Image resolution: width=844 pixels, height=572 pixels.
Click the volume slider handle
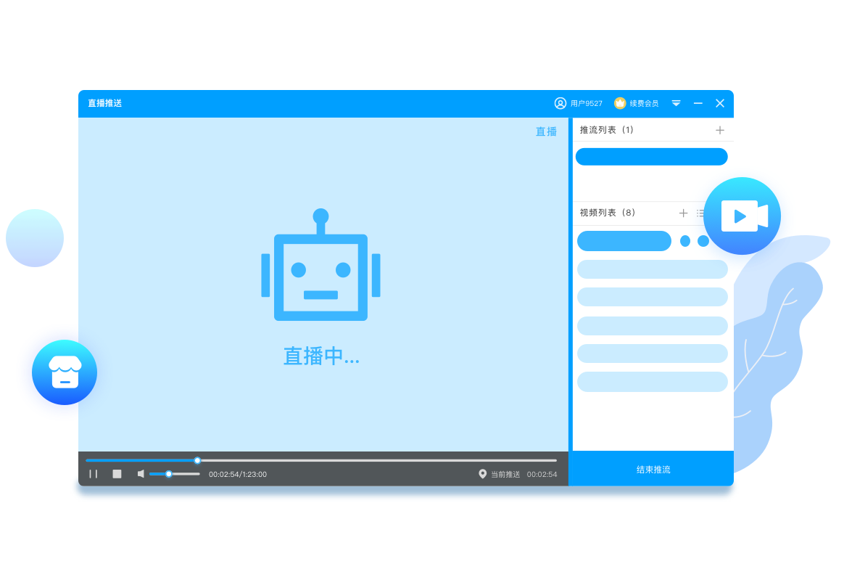tap(169, 474)
